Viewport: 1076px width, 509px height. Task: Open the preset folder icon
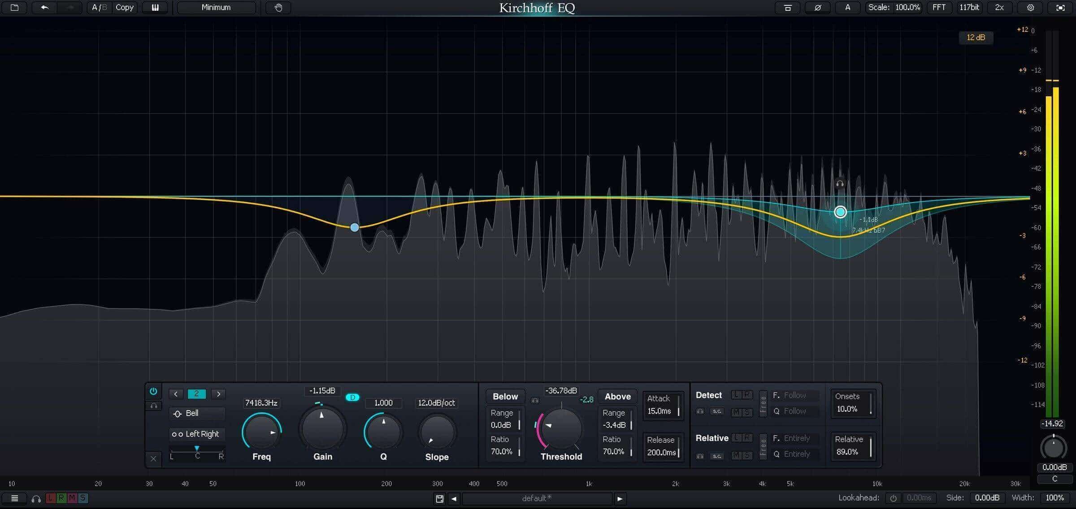click(14, 8)
